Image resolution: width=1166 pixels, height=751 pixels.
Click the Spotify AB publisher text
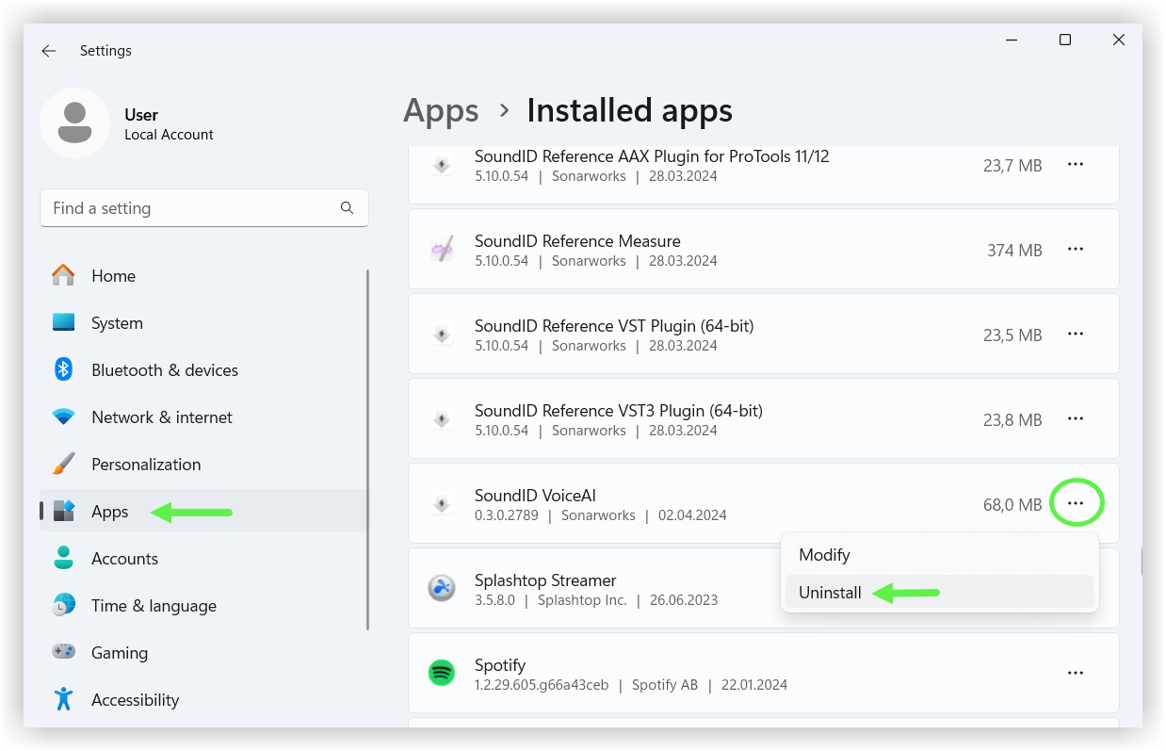[665, 685]
